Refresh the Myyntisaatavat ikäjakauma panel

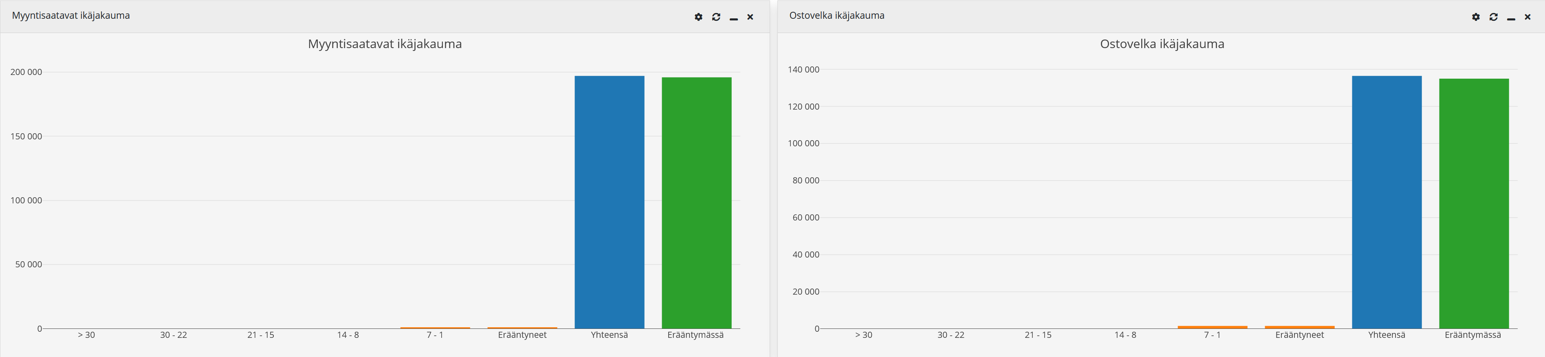click(x=716, y=17)
